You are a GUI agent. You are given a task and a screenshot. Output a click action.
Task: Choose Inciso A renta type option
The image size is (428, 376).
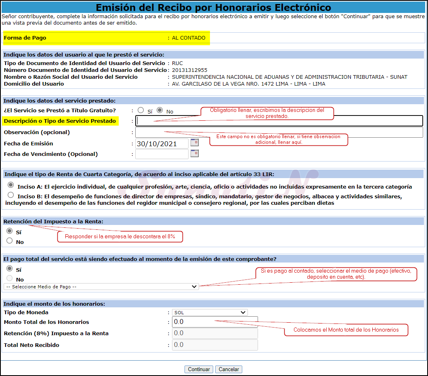pyautogui.click(x=10, y=185)
